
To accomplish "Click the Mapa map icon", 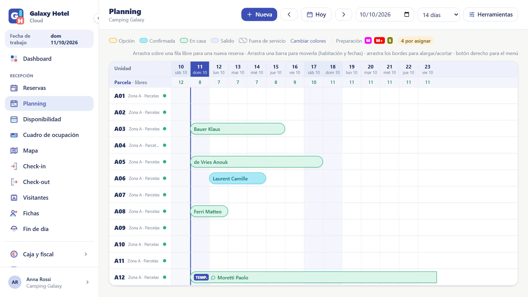I will 14,150.
